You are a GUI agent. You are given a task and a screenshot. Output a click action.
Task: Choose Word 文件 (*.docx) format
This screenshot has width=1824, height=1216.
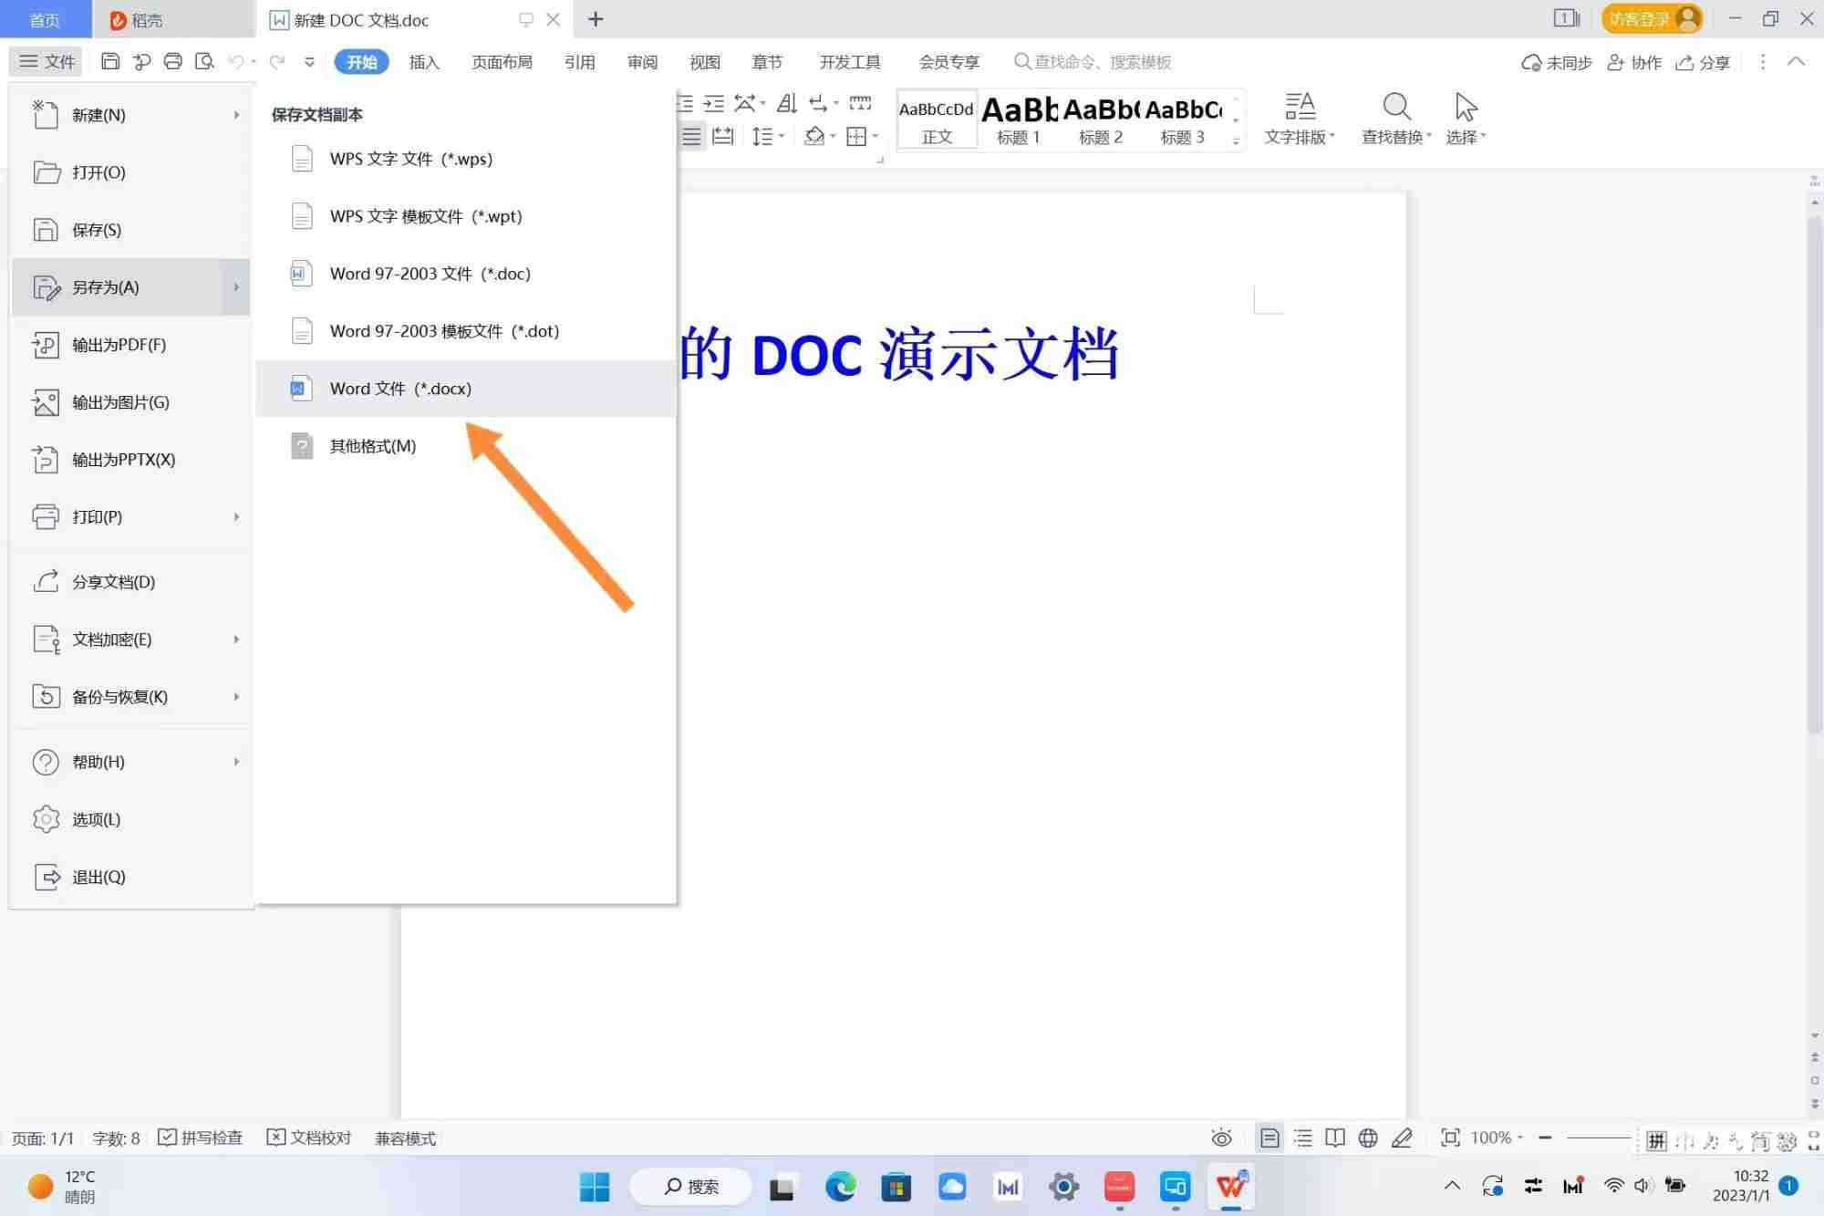tap(399, 388)
